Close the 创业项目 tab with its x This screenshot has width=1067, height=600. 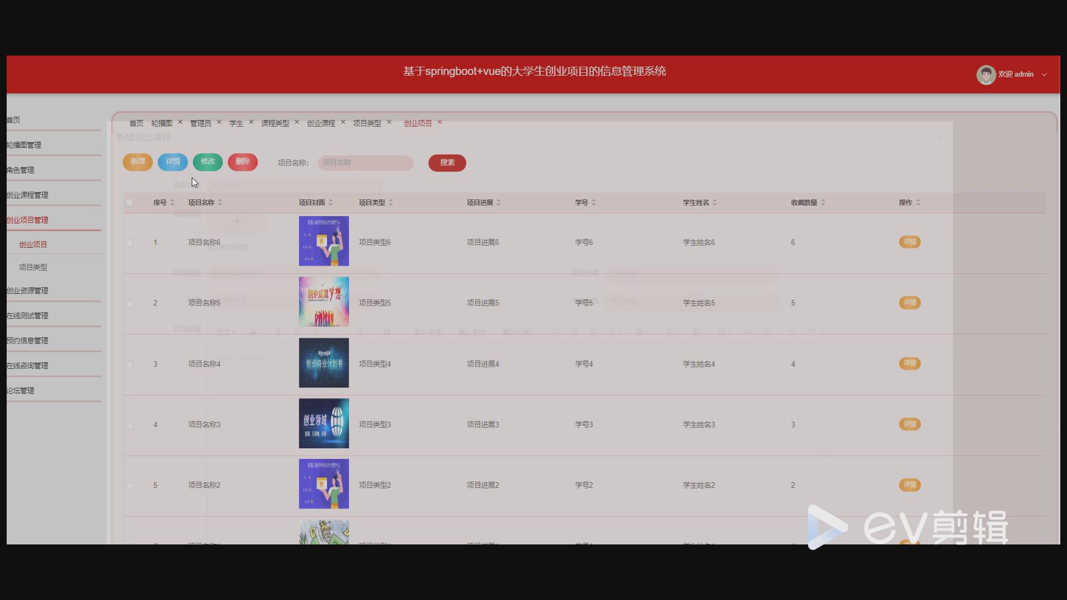pos(440,122)
